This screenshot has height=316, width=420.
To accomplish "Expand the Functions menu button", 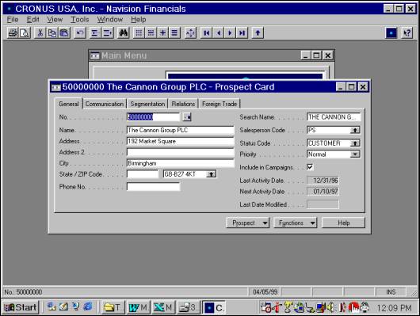I will pos(295,223).
